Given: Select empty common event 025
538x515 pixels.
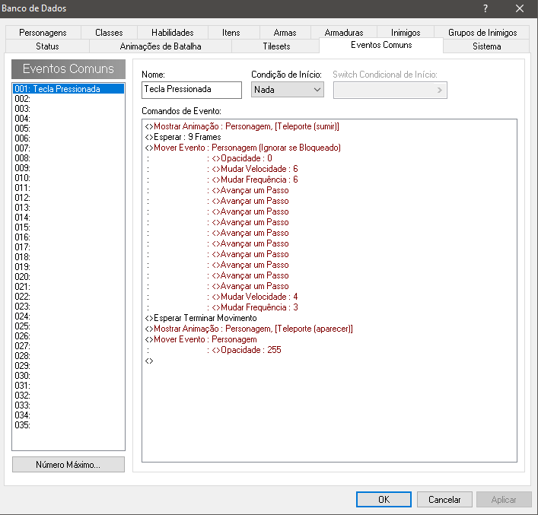Looking at the screenshot, I should pos(68,326).
